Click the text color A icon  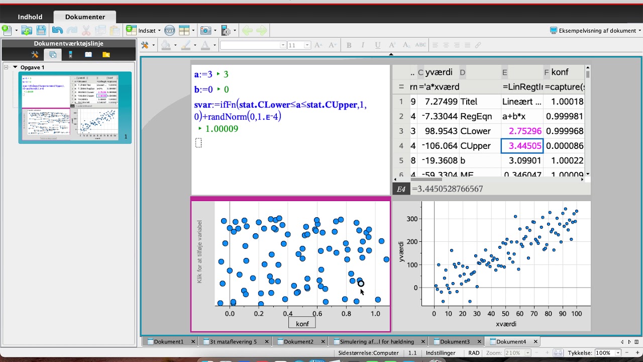(205, 45)
